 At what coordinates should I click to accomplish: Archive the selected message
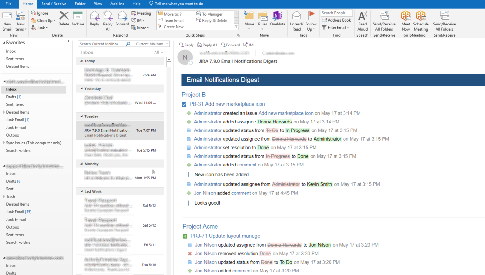tap(78, 18)
